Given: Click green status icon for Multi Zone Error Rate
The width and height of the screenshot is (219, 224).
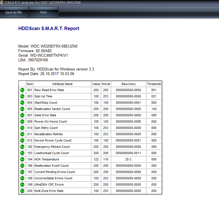Looking at the screenshot, I should click(22, 191).
